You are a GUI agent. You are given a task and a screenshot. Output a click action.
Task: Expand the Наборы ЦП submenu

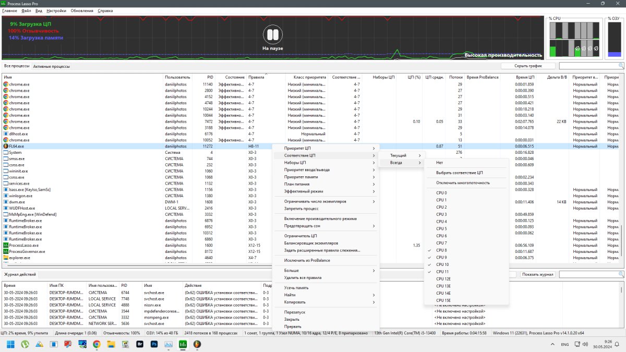pos(325,163)
